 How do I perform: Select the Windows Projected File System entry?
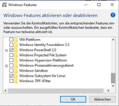[43, 55]
